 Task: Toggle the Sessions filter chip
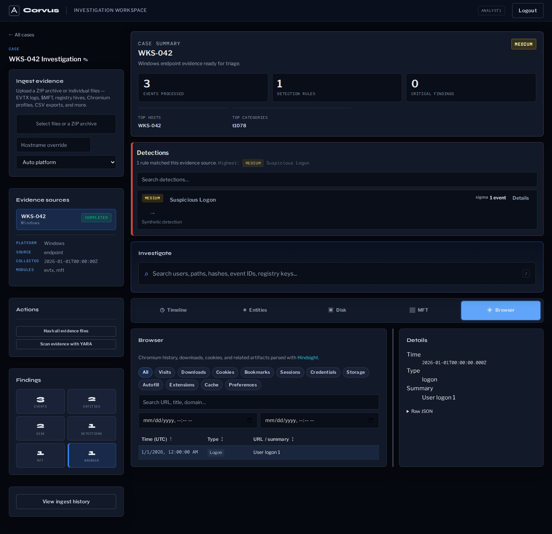[x=290, y=372]
